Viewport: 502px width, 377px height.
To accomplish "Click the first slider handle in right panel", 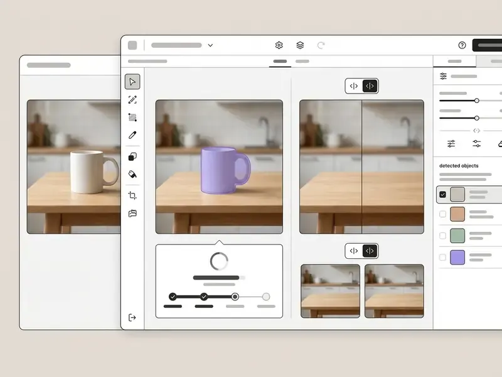I will (x=477, y=101).
